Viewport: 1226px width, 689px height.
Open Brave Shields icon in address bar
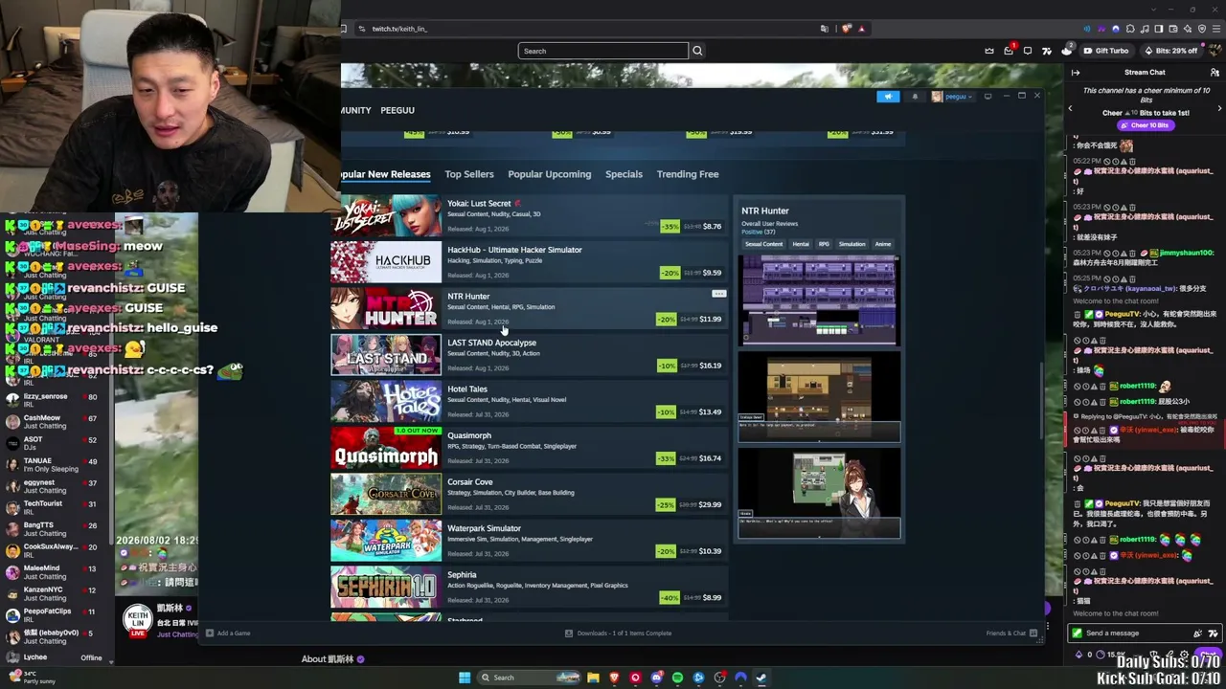coord(848,29)
